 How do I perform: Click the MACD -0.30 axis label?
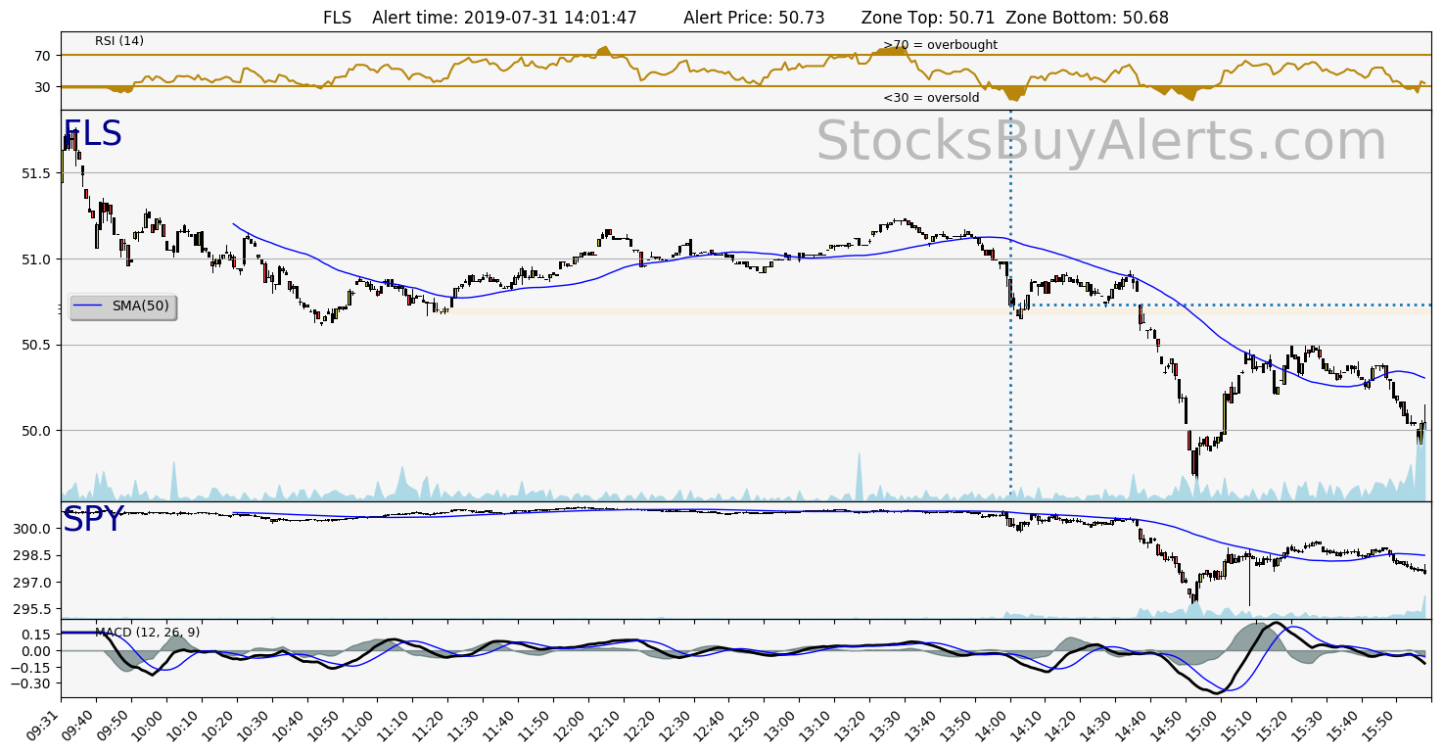[x=32, y=683]
